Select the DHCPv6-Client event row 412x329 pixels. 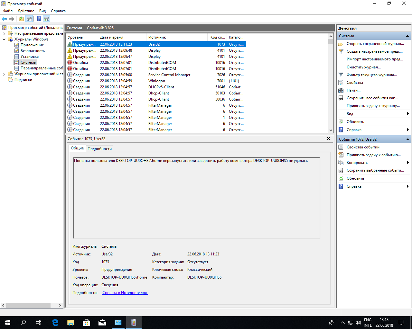[x=156, y=87]
